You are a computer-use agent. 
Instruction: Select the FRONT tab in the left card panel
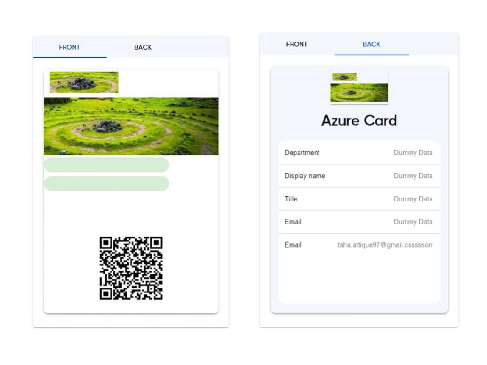click(70, 47)
